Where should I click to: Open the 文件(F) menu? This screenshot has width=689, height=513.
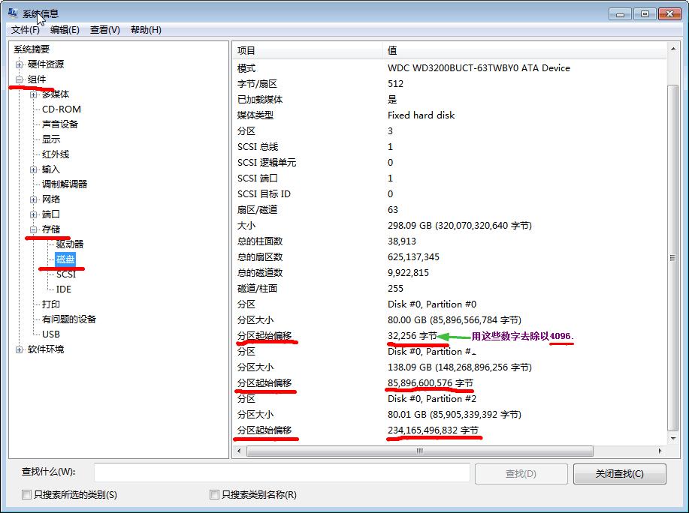coord(25,30)
